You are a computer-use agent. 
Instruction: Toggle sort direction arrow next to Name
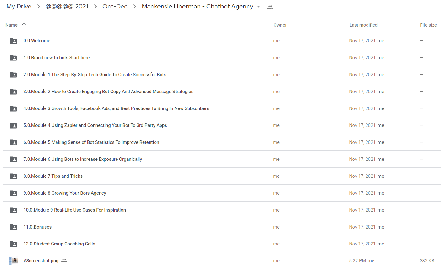pyautogui.click(x=24, y=25)
